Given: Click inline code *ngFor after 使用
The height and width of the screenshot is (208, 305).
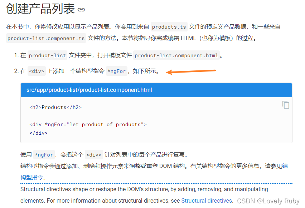Looking at the screenshot, I should 44,155.
